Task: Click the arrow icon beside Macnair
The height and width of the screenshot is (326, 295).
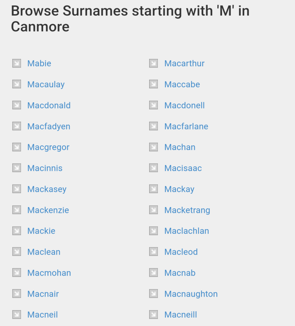Action: pyautogui.click(x=17, y=294)
